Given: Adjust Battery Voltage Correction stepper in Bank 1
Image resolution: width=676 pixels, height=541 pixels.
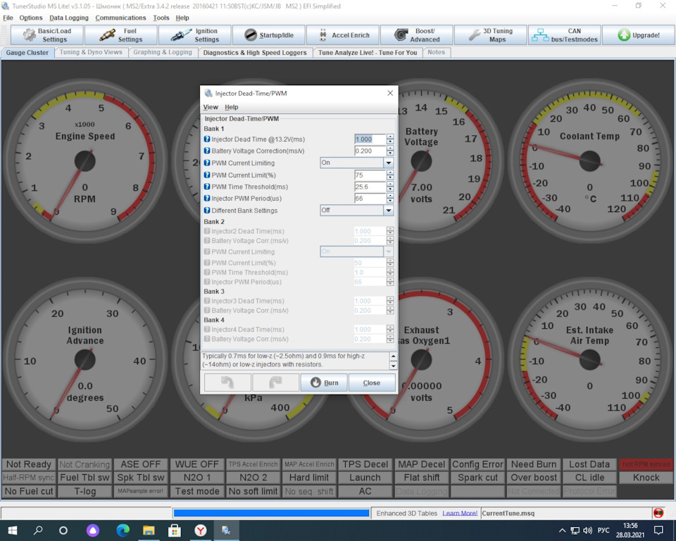Looking at the screenshot, I should coord(390,151).
